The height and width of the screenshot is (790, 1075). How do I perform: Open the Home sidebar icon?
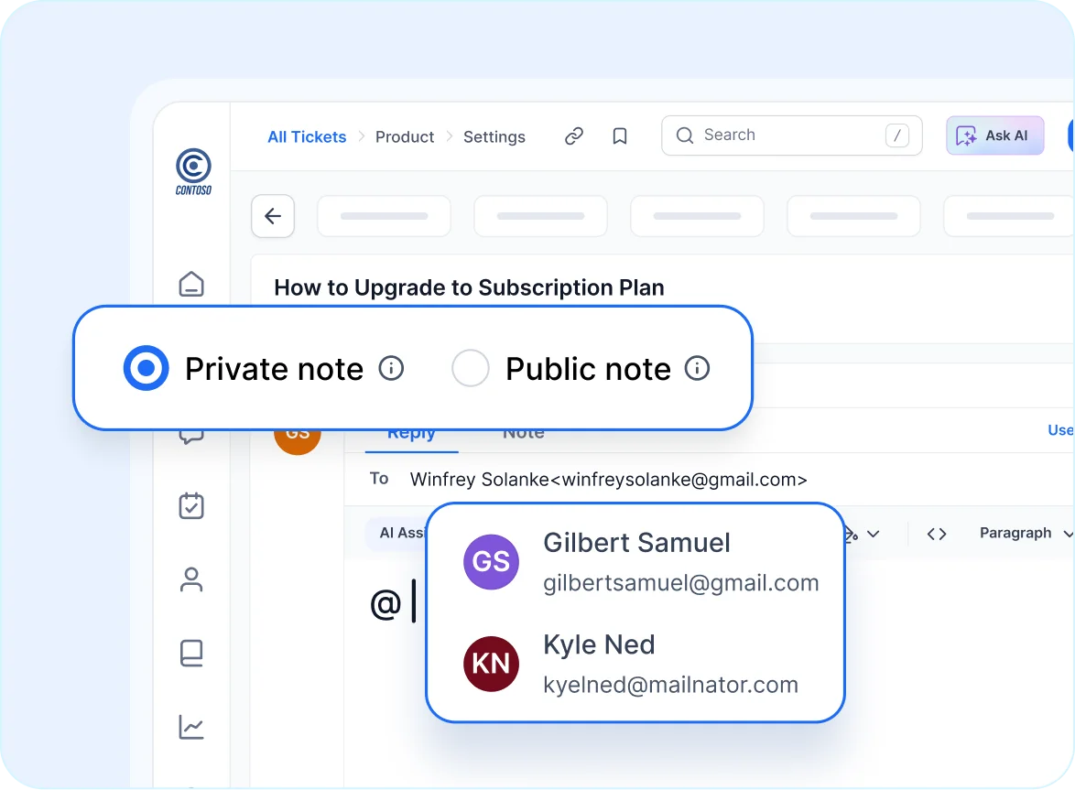pos(190,284)
